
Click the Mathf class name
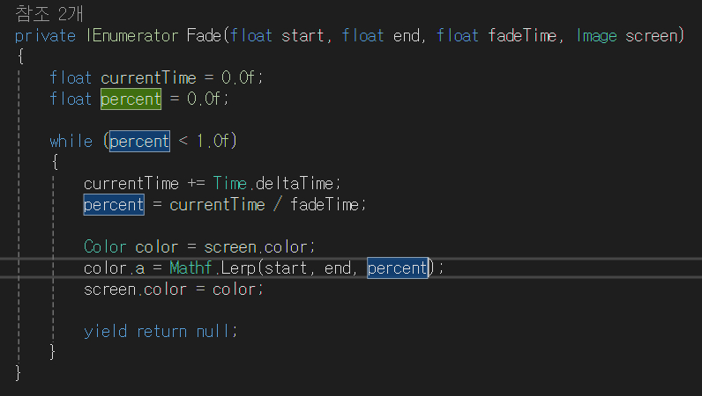[x=190, y=268]
